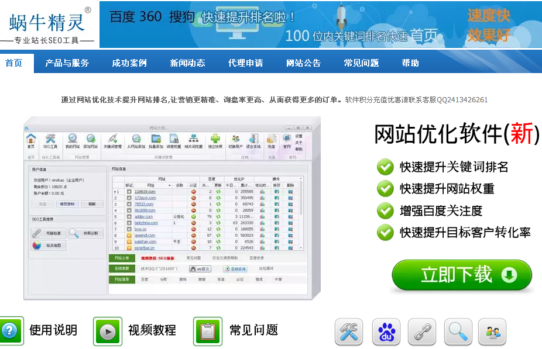
Task: Click the green 网站登录 label in the preview
Action: [122, 279]
